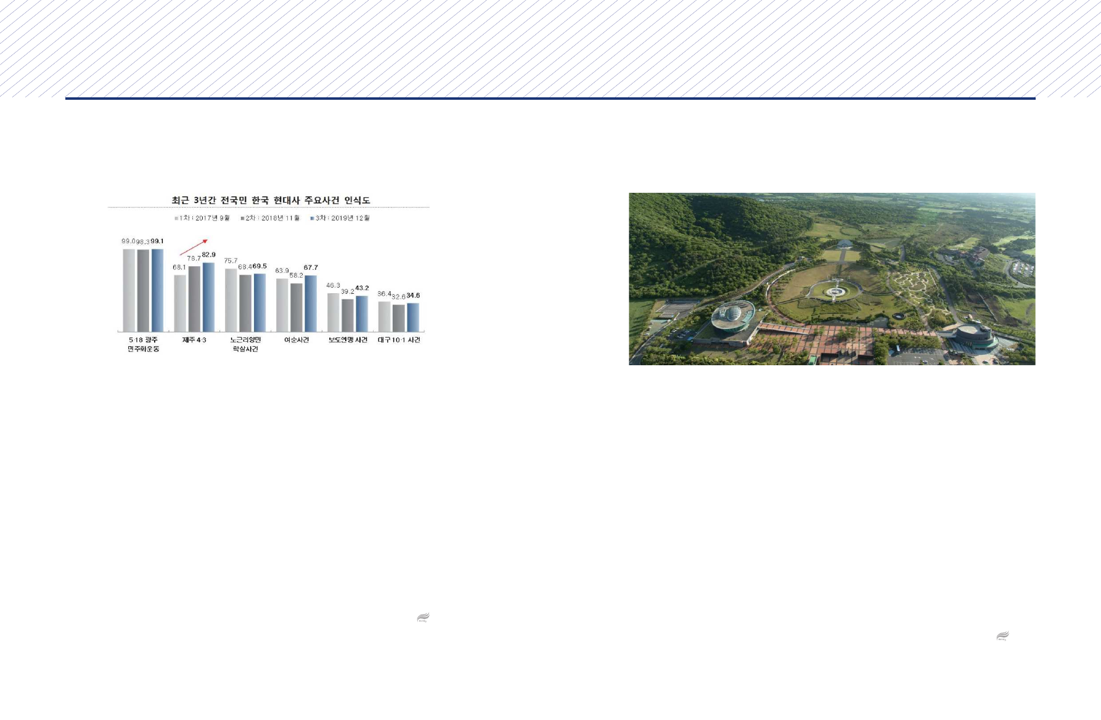Pick the blue 2019년 12월 legend swatch
1101x720 pixels.
click(313, 218)
